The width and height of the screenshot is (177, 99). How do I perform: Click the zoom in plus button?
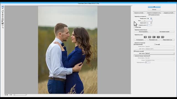7,95
